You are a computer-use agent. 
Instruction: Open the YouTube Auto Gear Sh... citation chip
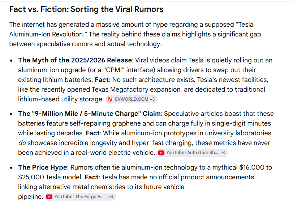point(192,153)
